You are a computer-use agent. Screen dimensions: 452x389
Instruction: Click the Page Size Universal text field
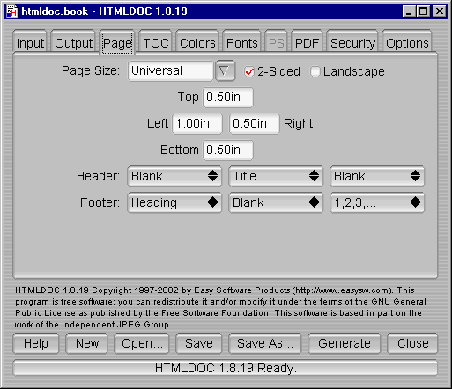(x=171, y=71)
